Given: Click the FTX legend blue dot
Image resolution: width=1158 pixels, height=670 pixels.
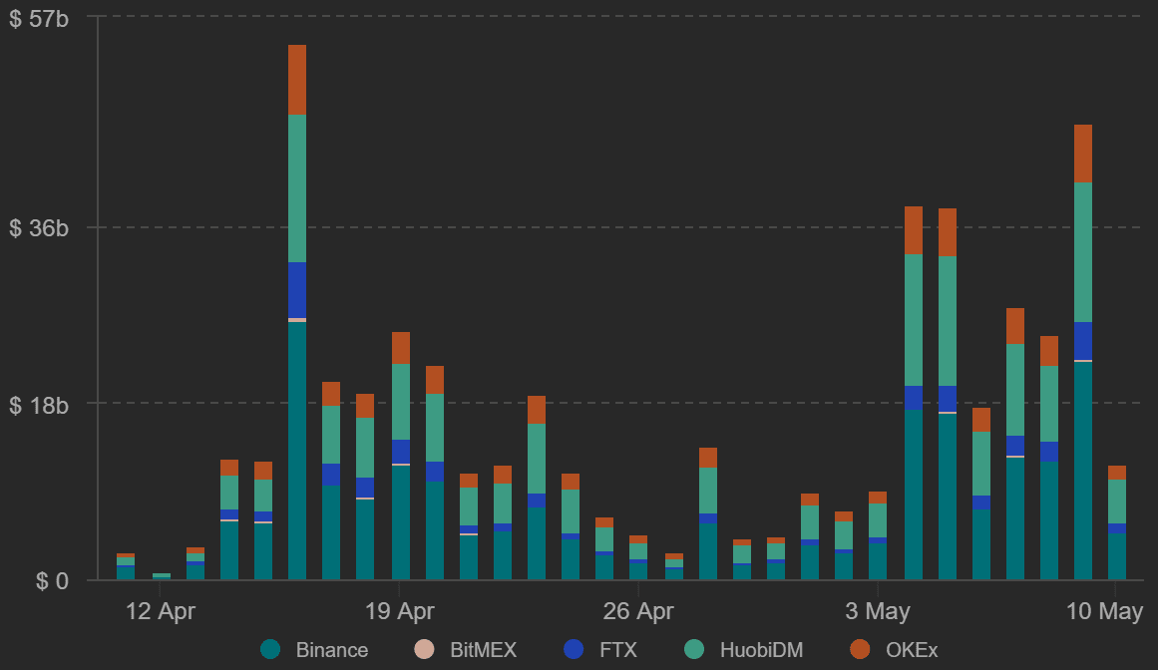Looking at the screenshot, I should coord(574,649).
